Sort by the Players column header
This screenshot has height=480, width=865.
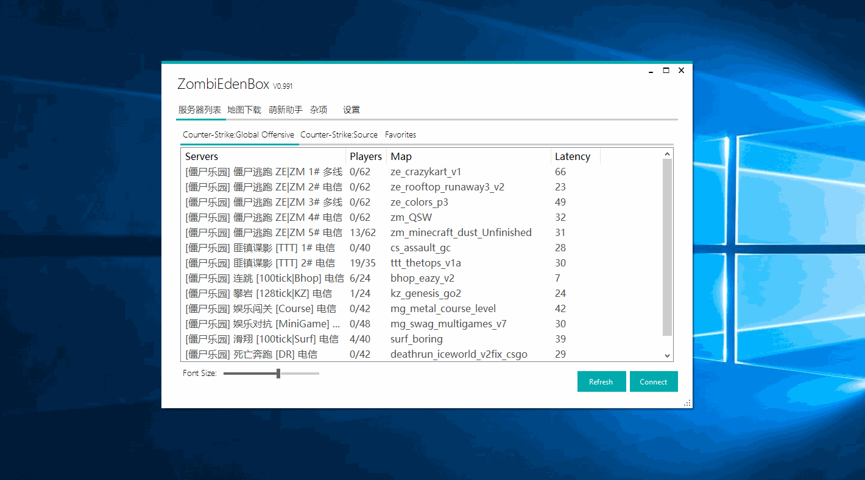coord(366,156)
